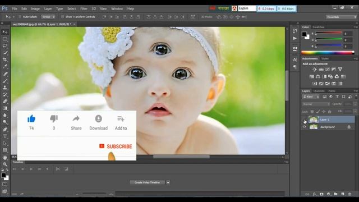
Task: Select the Move tool in the toolbox
Action: pyautogui.click(x=5, y=33)
